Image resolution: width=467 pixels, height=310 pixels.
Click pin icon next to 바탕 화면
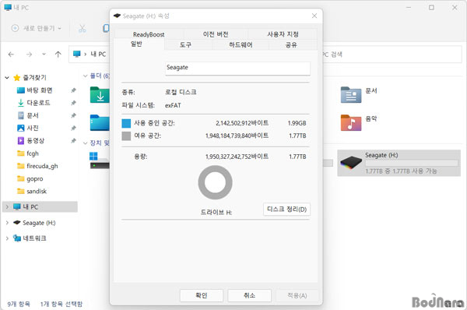coord(73,90)
